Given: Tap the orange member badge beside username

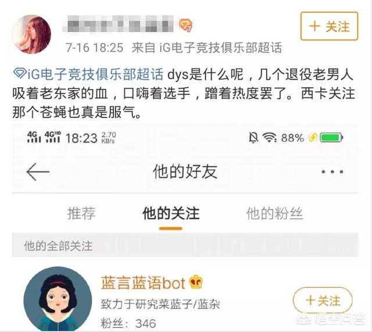Looking at the screenshot, I should point(185,26).
